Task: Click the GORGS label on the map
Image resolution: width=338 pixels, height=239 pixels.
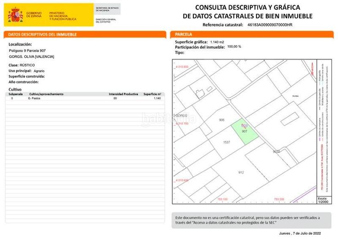Action: (181, 115)
